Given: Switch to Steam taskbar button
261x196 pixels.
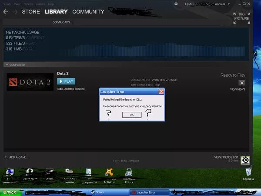Looking at the screenshot, I should [x=108, y=193].
